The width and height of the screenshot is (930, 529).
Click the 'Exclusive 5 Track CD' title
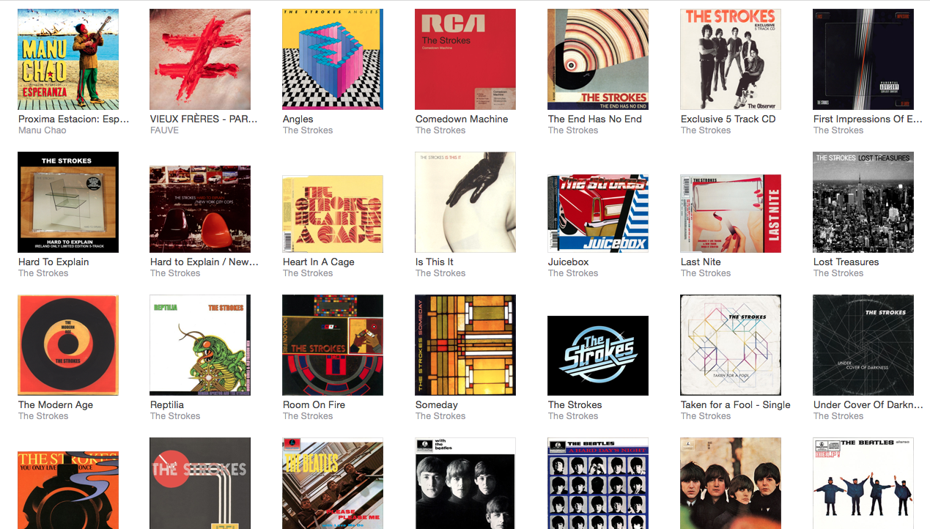(728, 119)
